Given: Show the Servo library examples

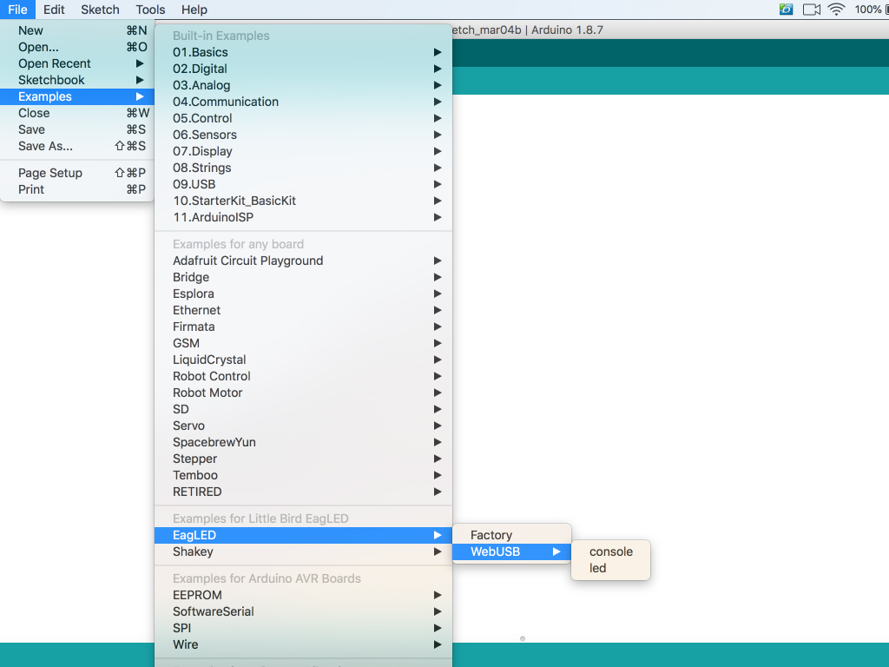Looking at the screenshot, I should coord(303,425).
